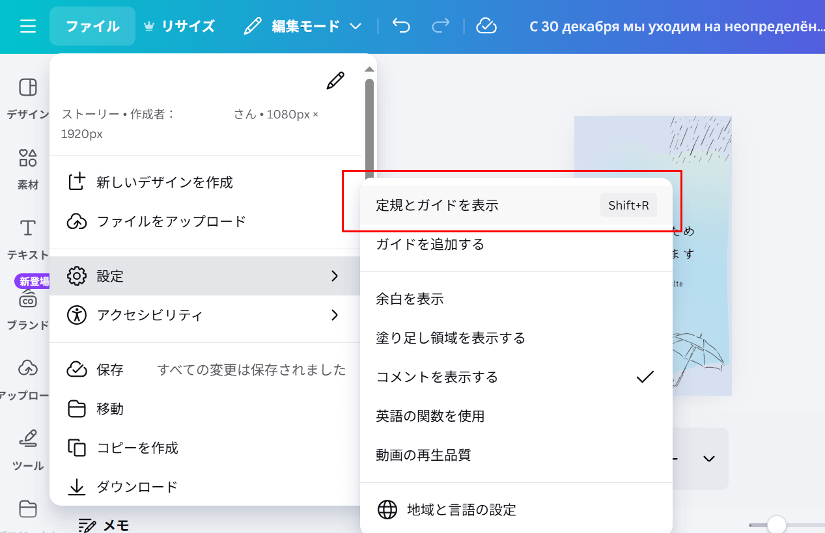Viewport: 825px width, 533px height.
Task: Click the download arrow icon
Action: [x=77, y=487]
